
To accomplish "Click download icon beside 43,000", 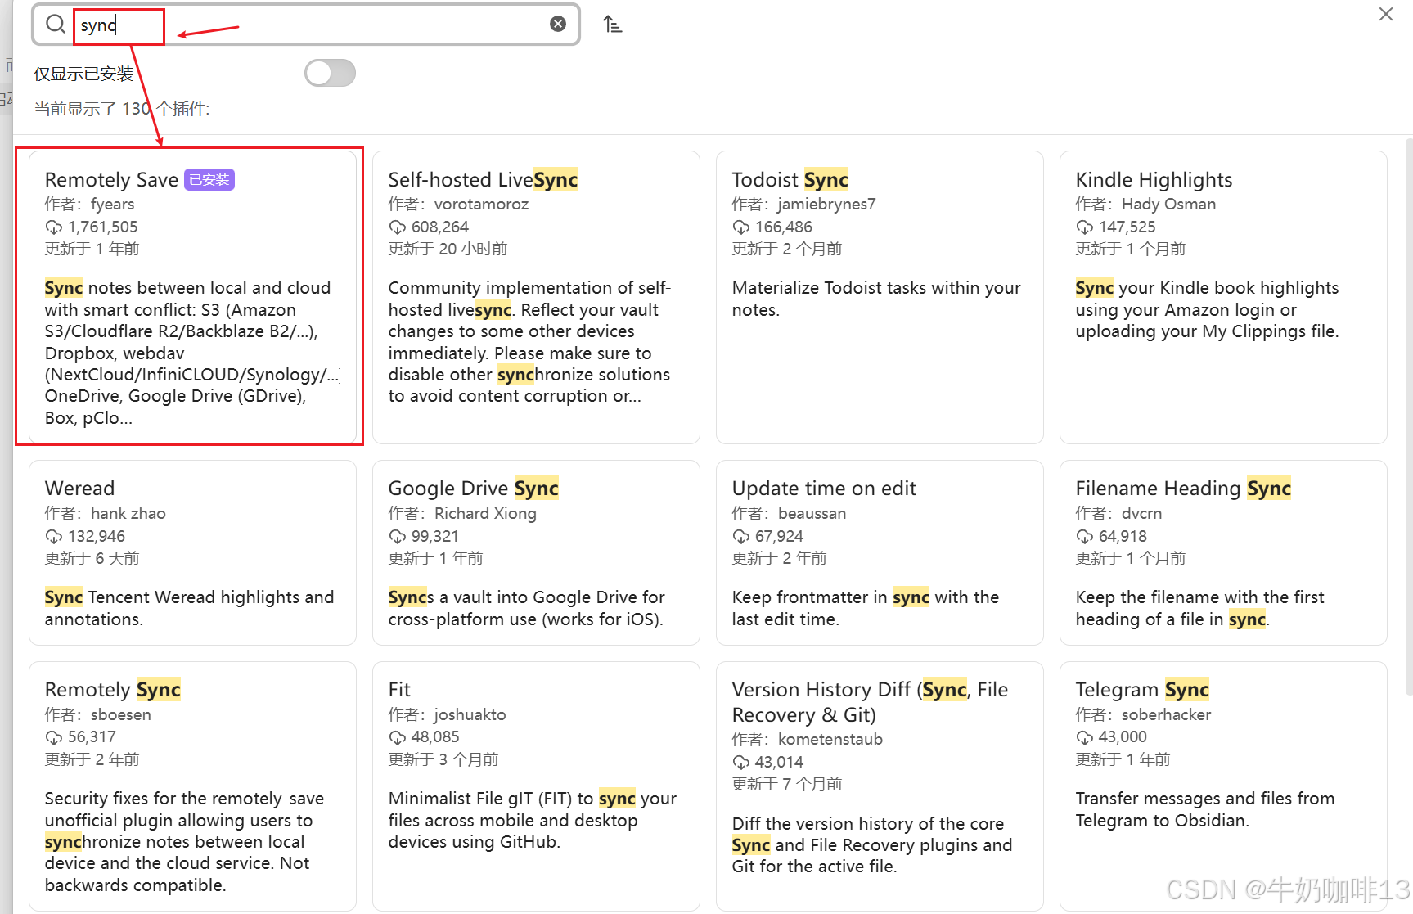I will coord(1084,737).
